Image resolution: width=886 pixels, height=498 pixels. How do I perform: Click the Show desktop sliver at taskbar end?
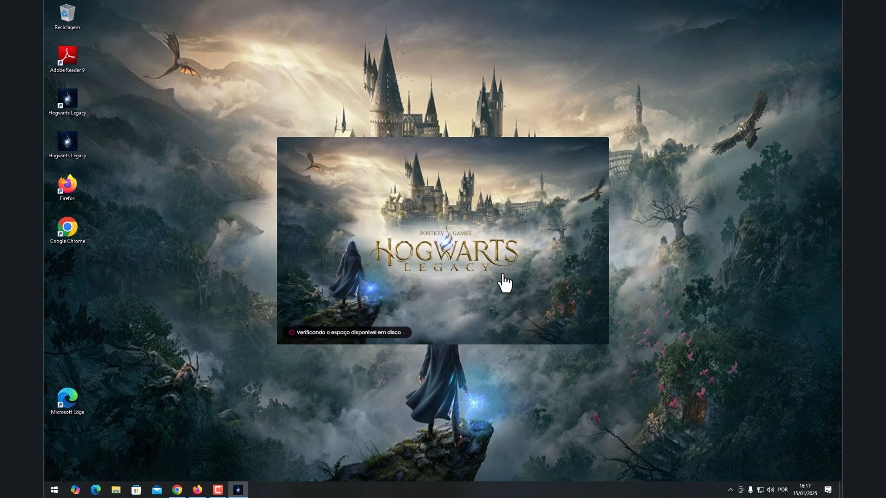click(x=840, y=490)
